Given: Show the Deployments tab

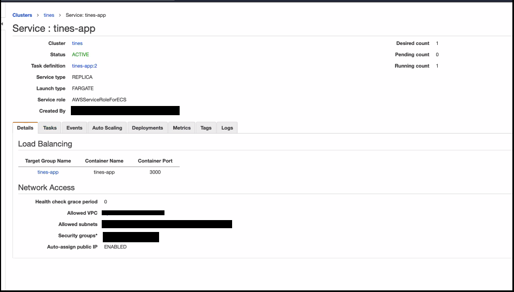Looking at the screenshot, I should point(148,128).
